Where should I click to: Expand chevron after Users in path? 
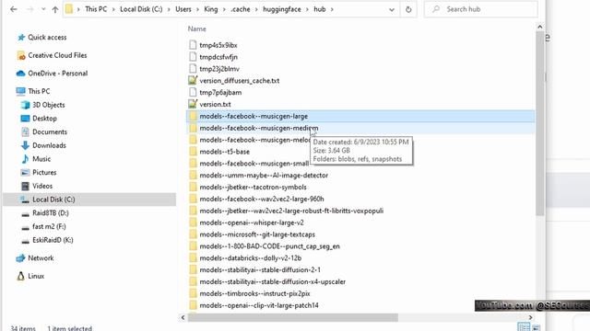198,9
